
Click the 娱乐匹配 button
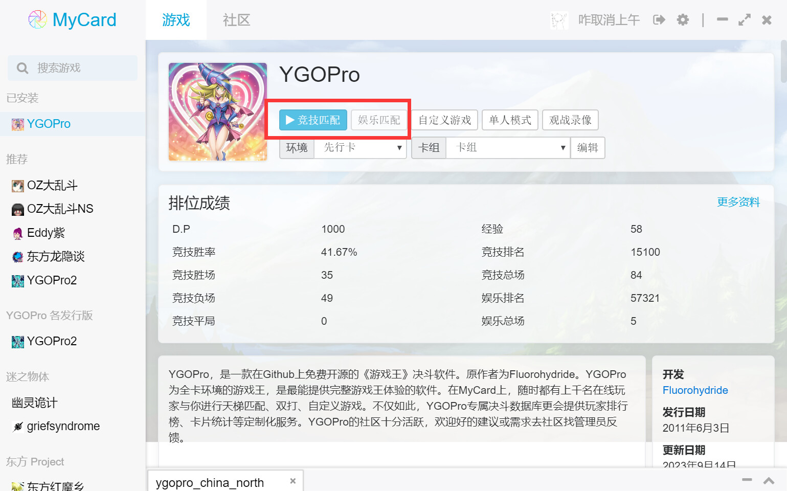click(379, 120)
